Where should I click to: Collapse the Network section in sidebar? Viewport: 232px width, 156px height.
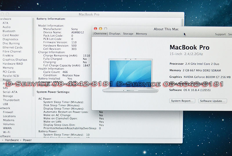5,108
